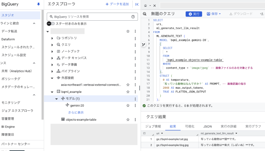This screenshot has height=151, width=265.
Task: Open search help icon in resource search
Action: 133,17
